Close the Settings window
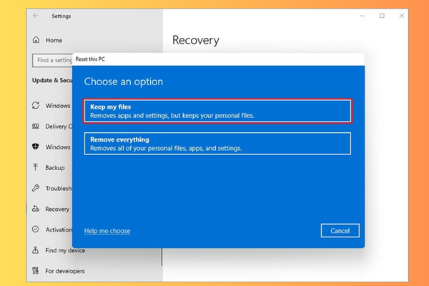This screenshot has height=286, width=429. 402,16
